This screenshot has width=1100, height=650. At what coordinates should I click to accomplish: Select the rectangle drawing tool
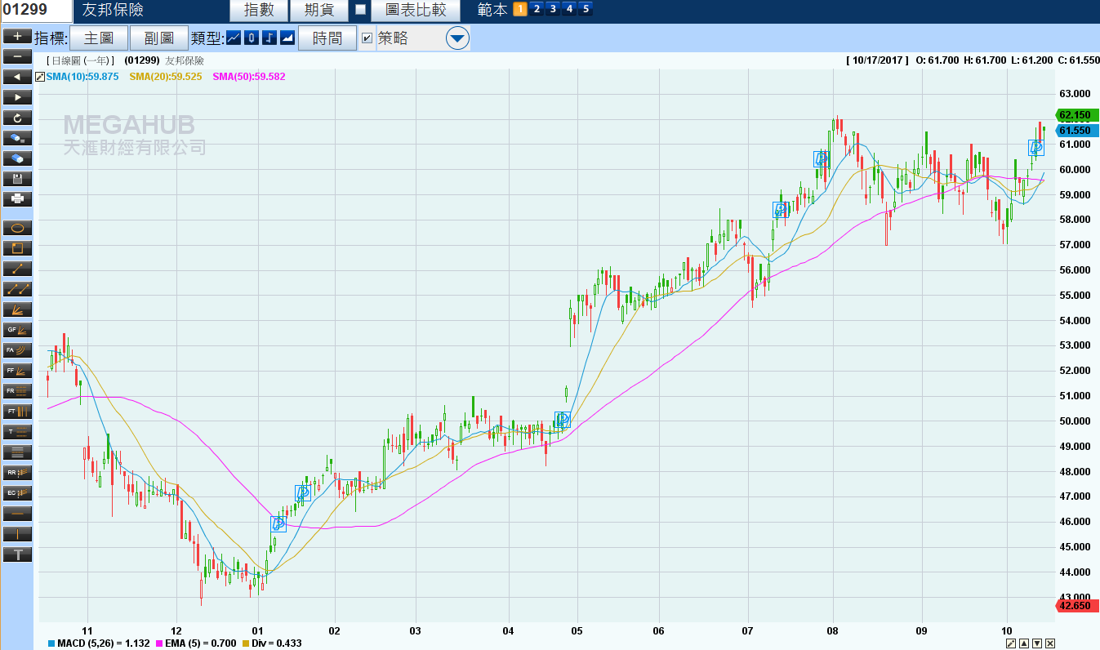(18, 248)
